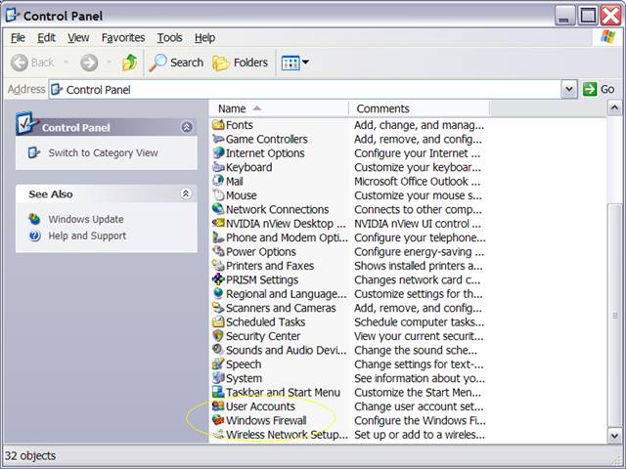Viewport: 626px width, 469px height.
Task: Click the Go button
Action: click(x=599, y=89)
